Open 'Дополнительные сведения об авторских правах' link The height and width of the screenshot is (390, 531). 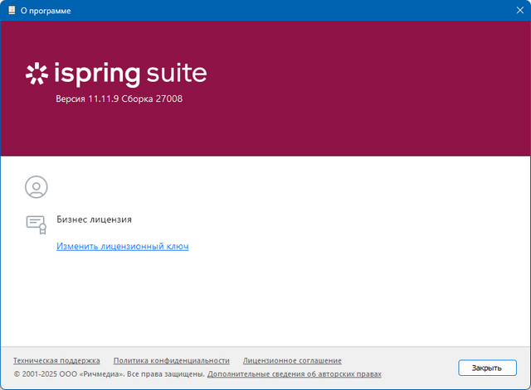pyautogui.click(x=295, y=374)
